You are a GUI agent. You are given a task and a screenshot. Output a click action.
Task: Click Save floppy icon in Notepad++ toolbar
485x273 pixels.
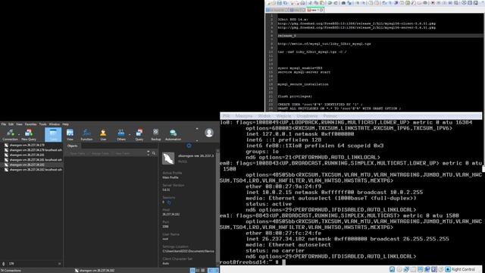280,3
